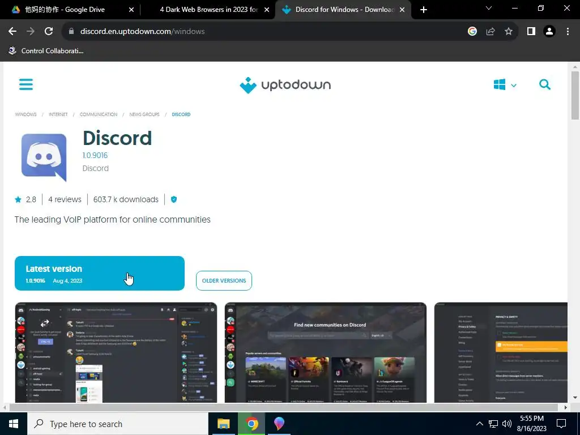Click the Discord developer name link
This screenshot has height=435, width=580.
(95, 168)
